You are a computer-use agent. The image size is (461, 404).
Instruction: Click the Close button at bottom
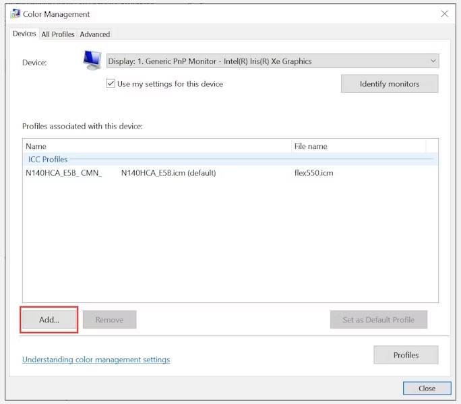pyautogui.click(x=427, y=389)
